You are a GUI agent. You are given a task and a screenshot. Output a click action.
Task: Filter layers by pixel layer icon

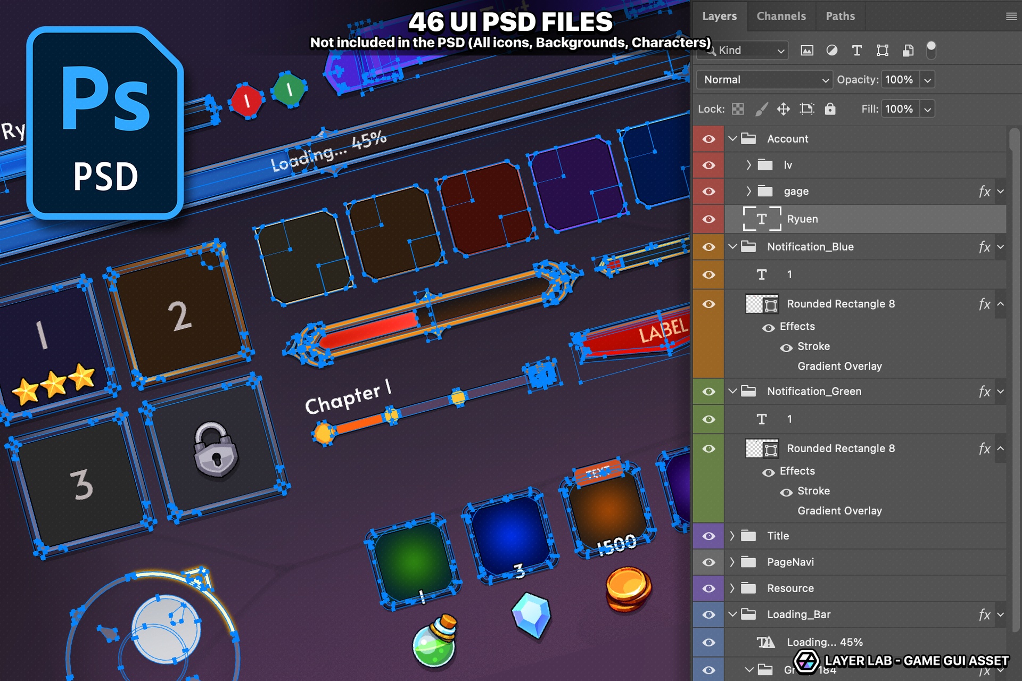click(x=807, y=51)
